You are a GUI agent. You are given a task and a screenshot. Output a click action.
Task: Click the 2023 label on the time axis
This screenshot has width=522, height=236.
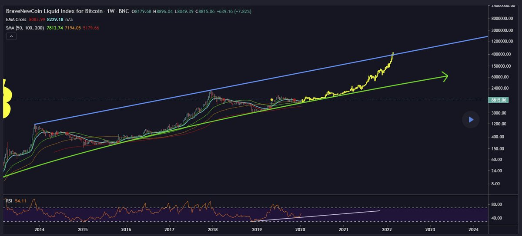(430, 229)
